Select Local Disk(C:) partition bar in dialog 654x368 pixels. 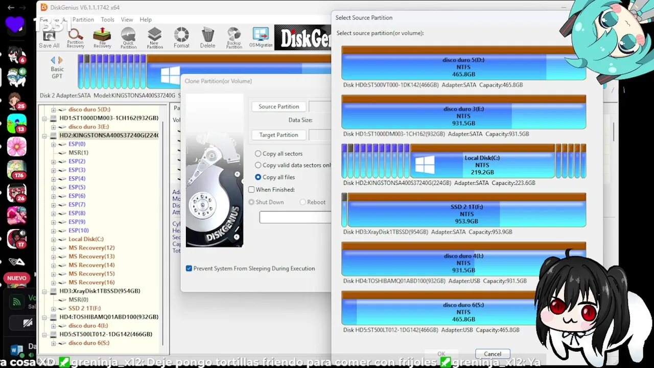tap(482, 161)
